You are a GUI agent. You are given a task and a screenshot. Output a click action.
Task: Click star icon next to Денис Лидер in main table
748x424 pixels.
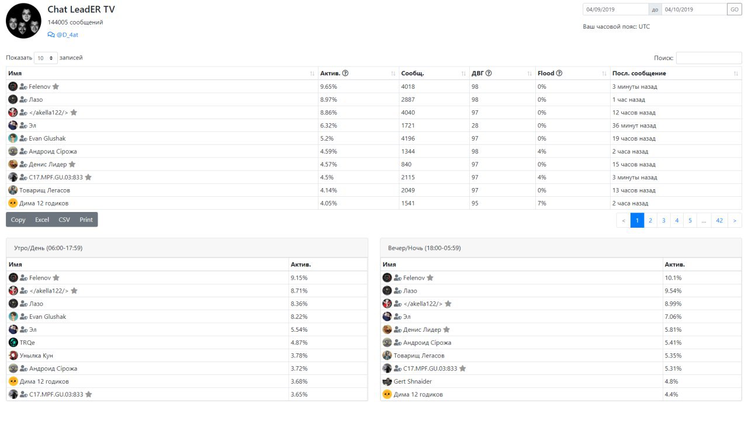[x=72, y=164]
